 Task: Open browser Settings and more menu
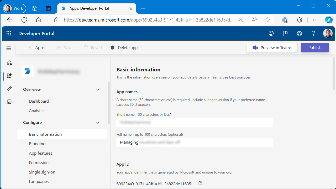(315, 20)
